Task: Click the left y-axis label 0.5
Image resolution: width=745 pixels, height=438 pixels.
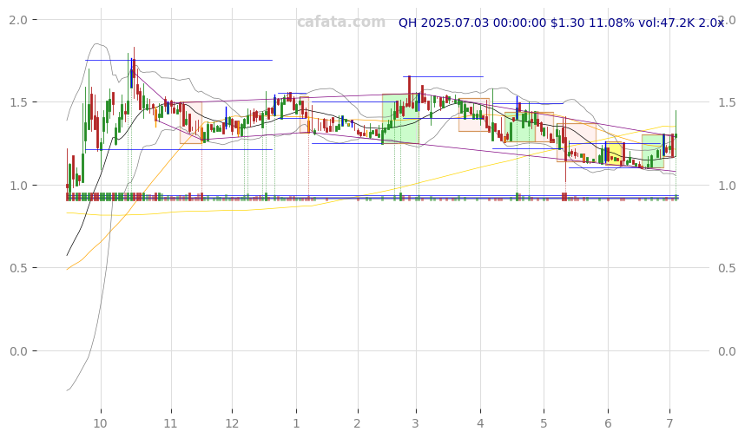Action: [18, 268]
